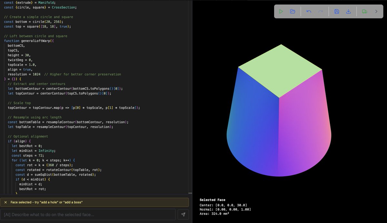Click the 'align = true,' code line
The height and width of the screenshot is (223, 387).
pos(20,69)
